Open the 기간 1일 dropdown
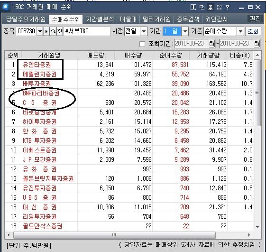The image size is (266, 252). coord(185,31)
